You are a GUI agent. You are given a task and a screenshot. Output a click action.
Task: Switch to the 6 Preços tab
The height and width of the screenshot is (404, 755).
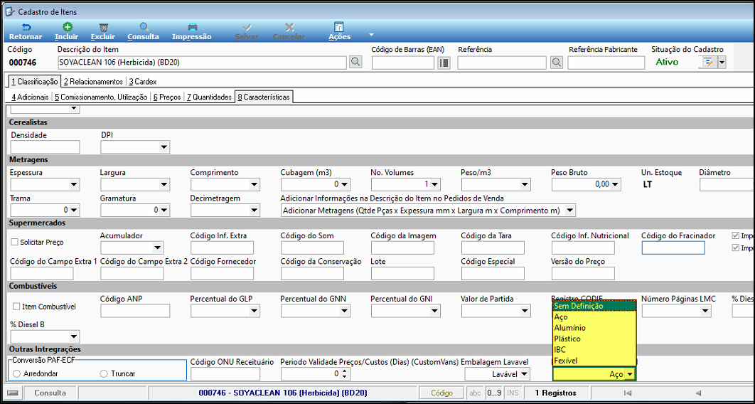coord(167,97)
